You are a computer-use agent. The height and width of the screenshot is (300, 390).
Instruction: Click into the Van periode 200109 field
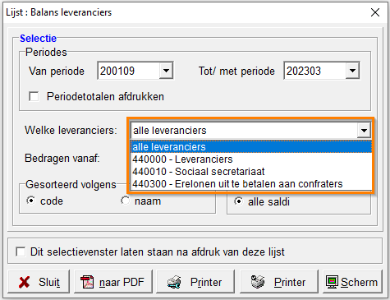(x=129, y=71)
